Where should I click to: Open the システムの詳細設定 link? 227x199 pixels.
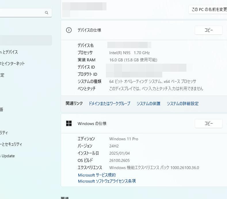[x=183, y=103]
